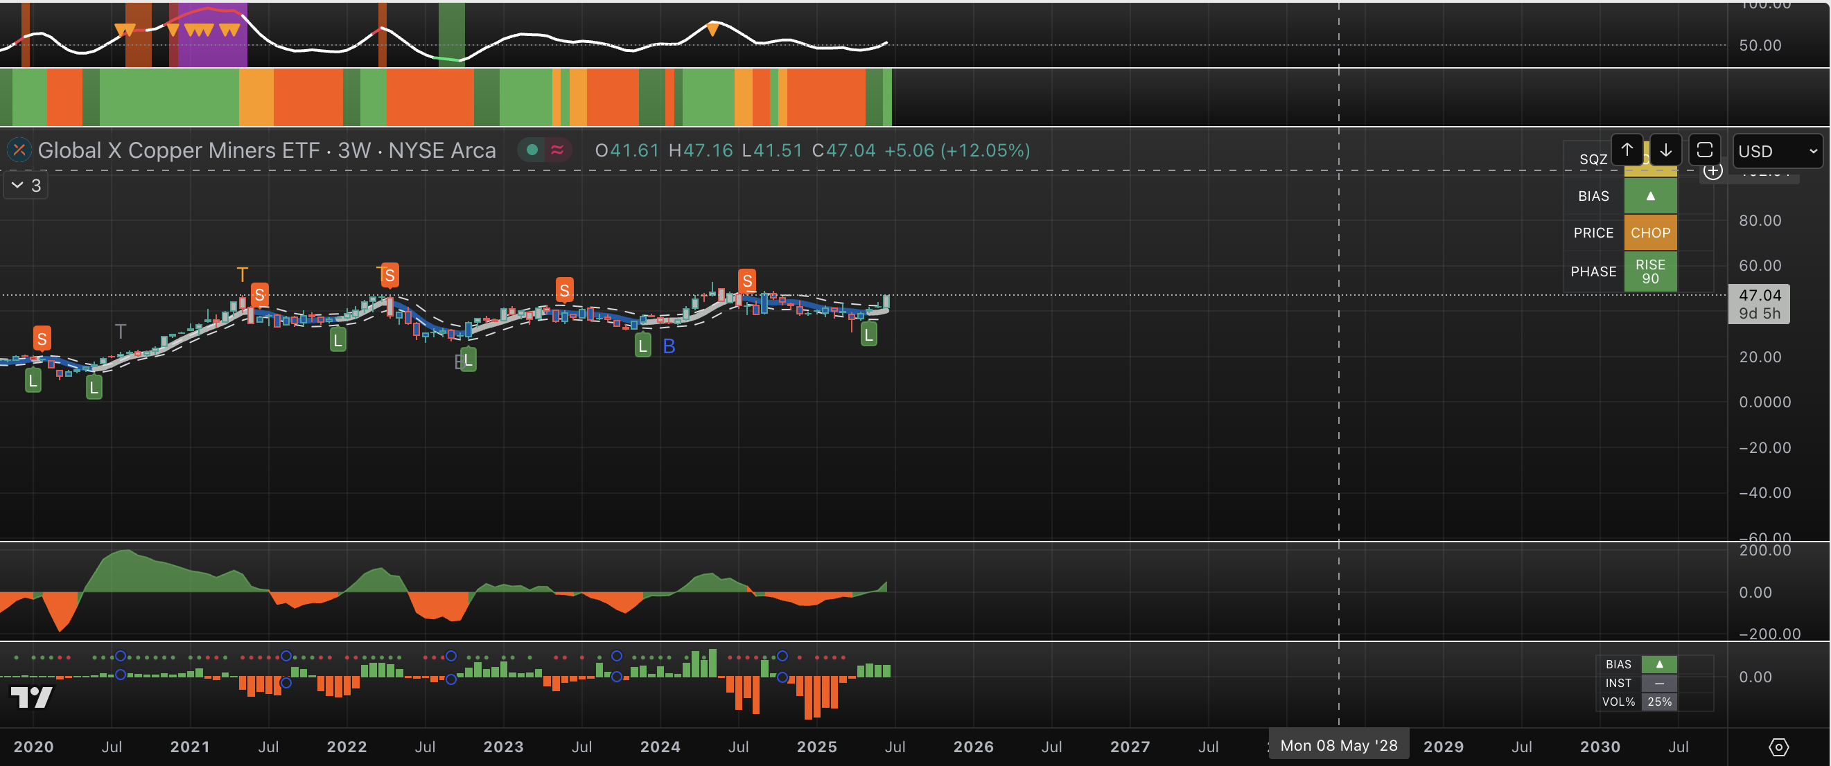Screen dimensions: 1831x766
Task: Maximize the chart pane
Action: pos(1703,150)
